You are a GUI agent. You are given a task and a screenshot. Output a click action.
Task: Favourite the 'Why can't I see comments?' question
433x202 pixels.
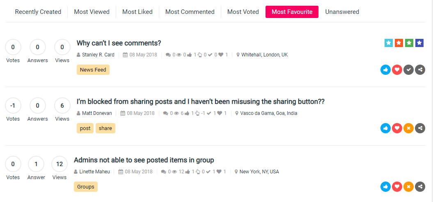click(397, 70)
